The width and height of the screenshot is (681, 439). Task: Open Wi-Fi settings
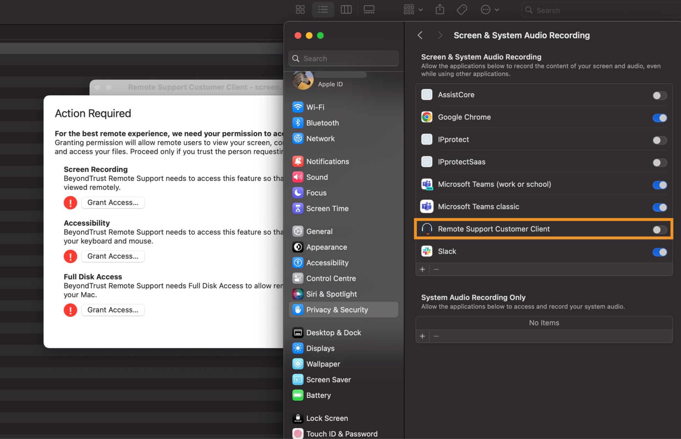343,107
